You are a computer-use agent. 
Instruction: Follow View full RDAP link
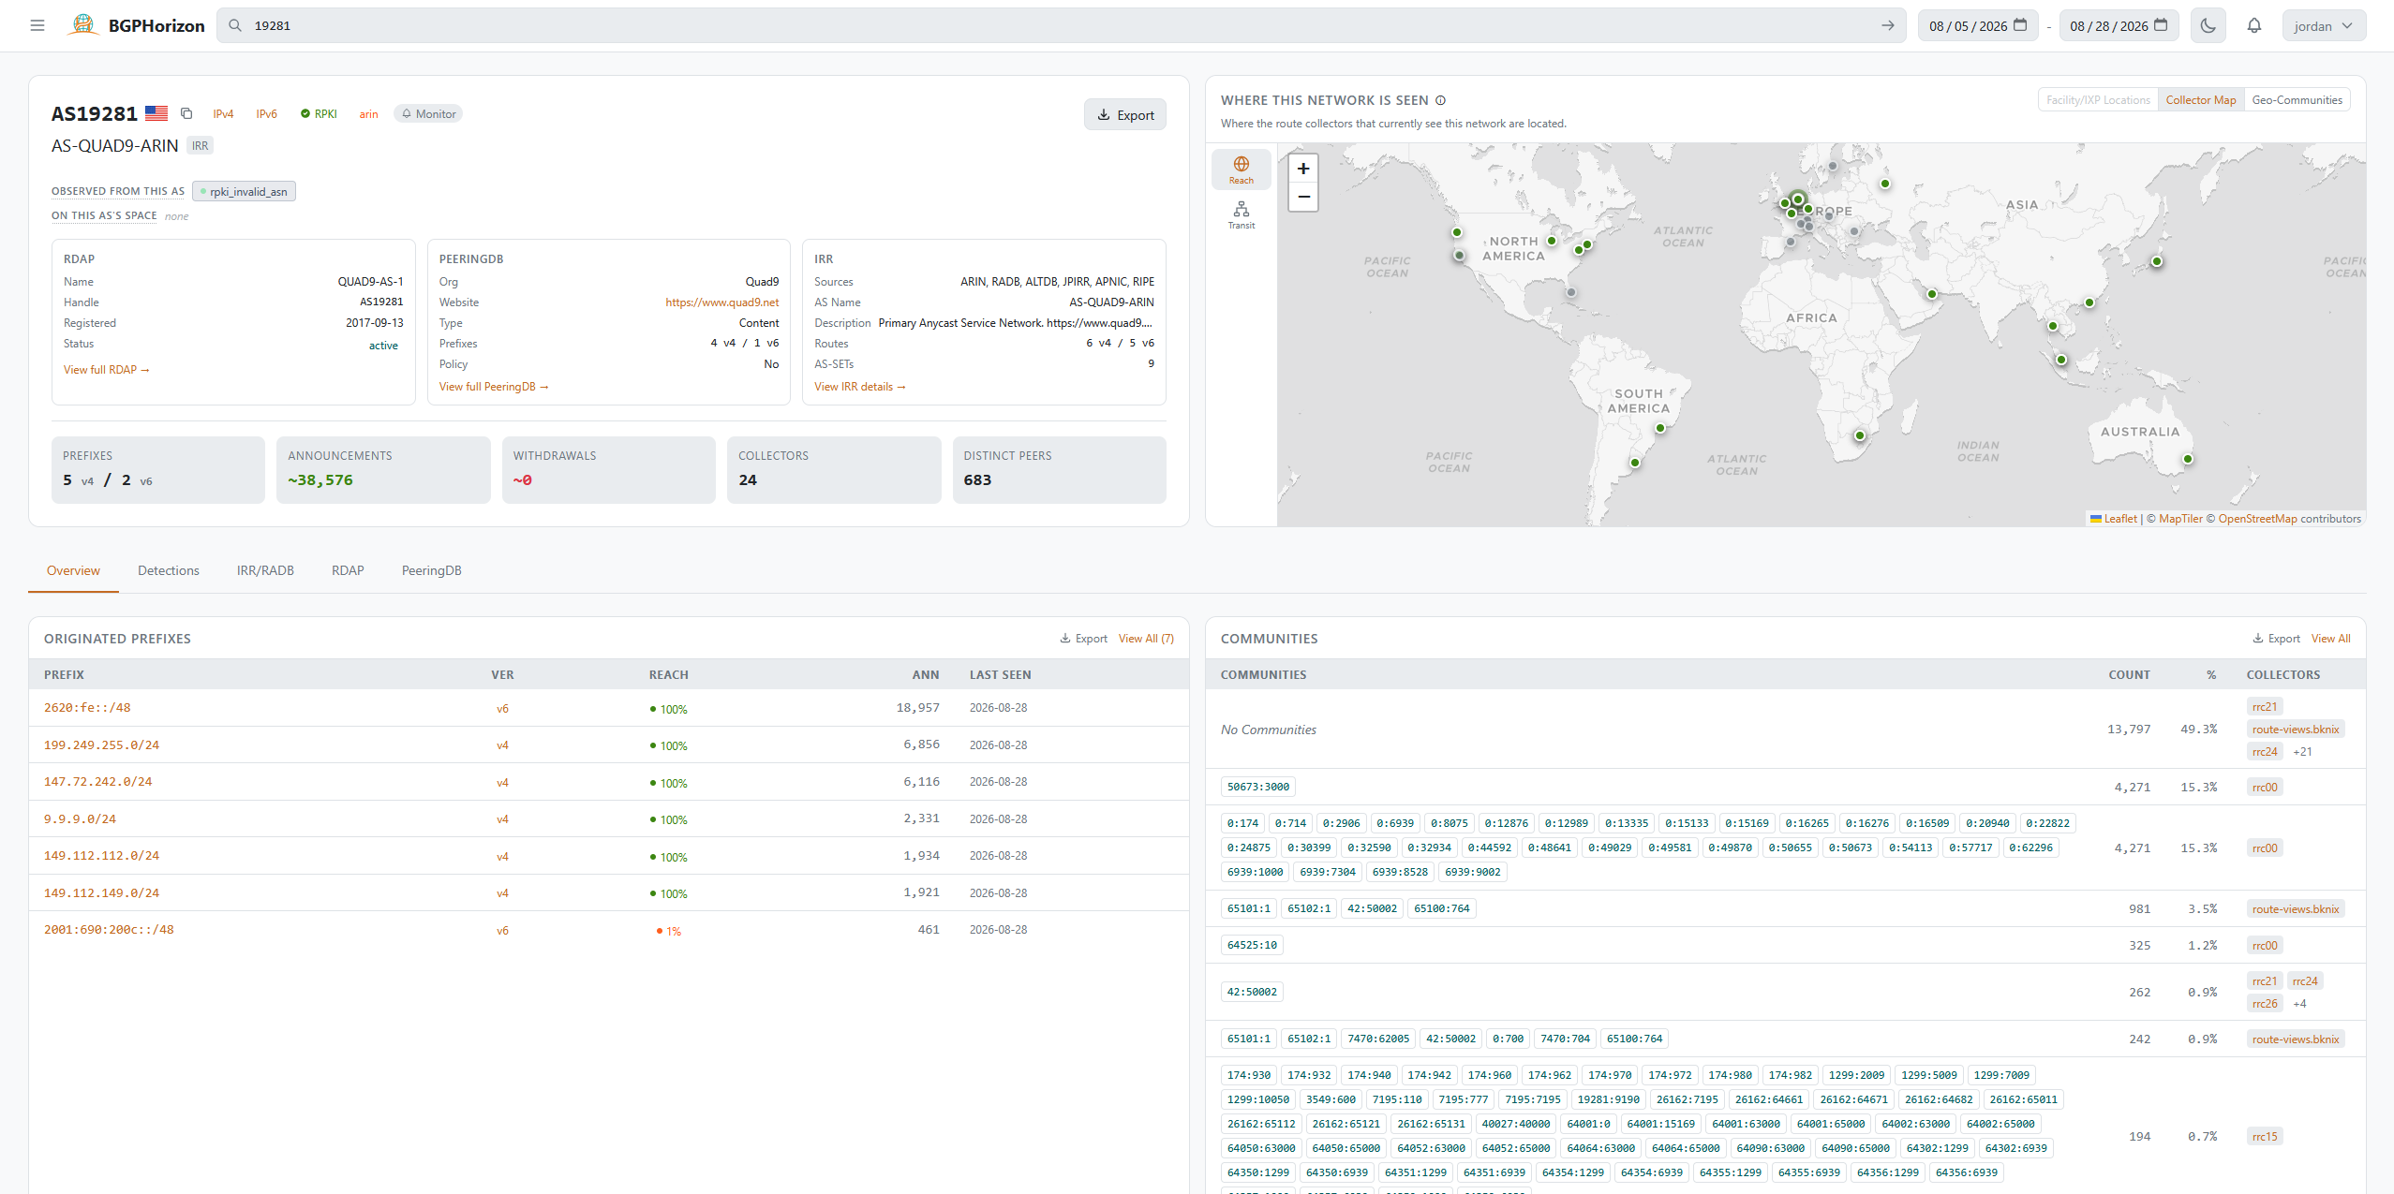pyautogui.click(x=106, y=370)
